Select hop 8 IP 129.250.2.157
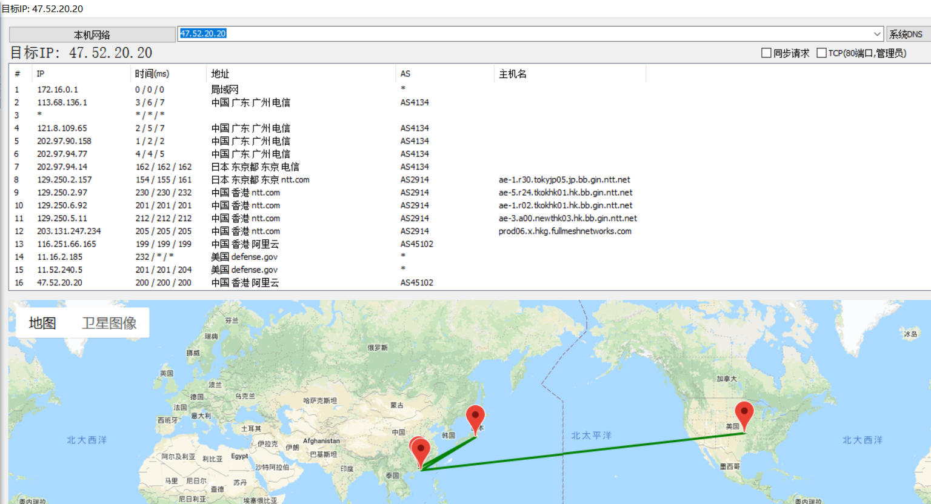Screen dimensions: 931x504 (64, 180)
